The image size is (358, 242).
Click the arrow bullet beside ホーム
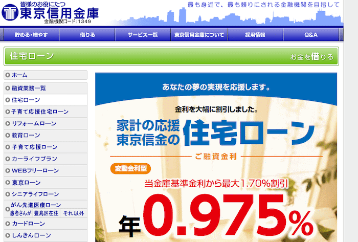point(8,75)
